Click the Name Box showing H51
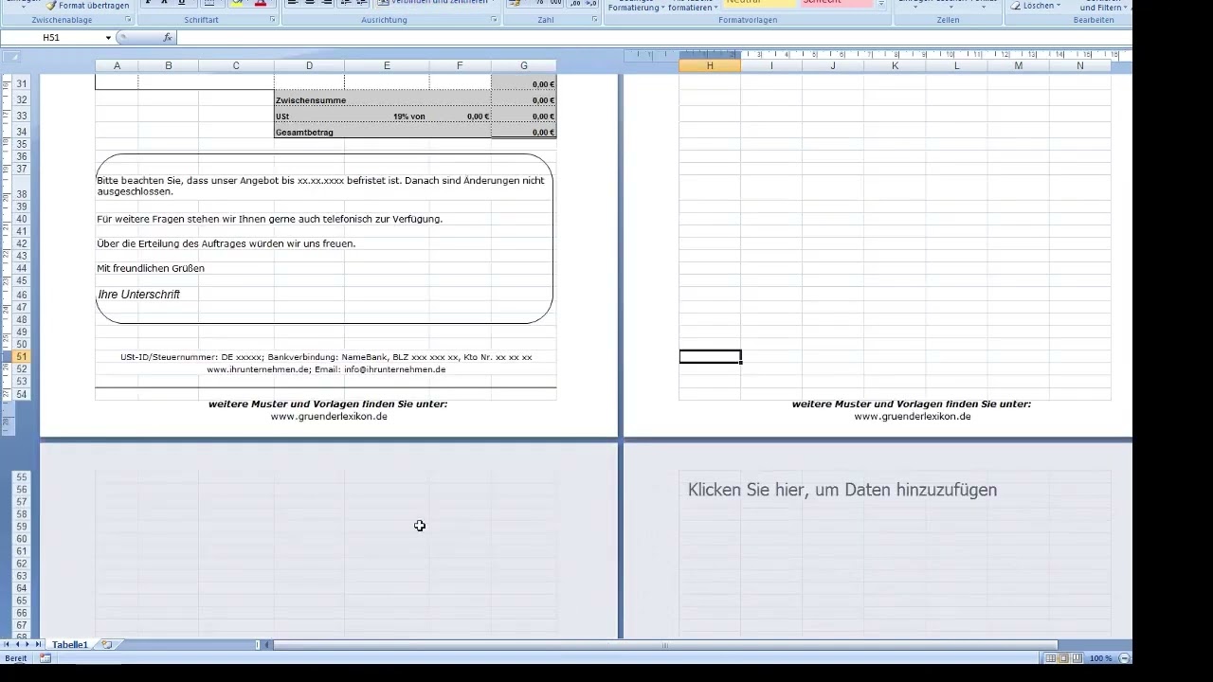This screenshot has height=682, width=1213. pyautogui.click(x=51, y=38)
